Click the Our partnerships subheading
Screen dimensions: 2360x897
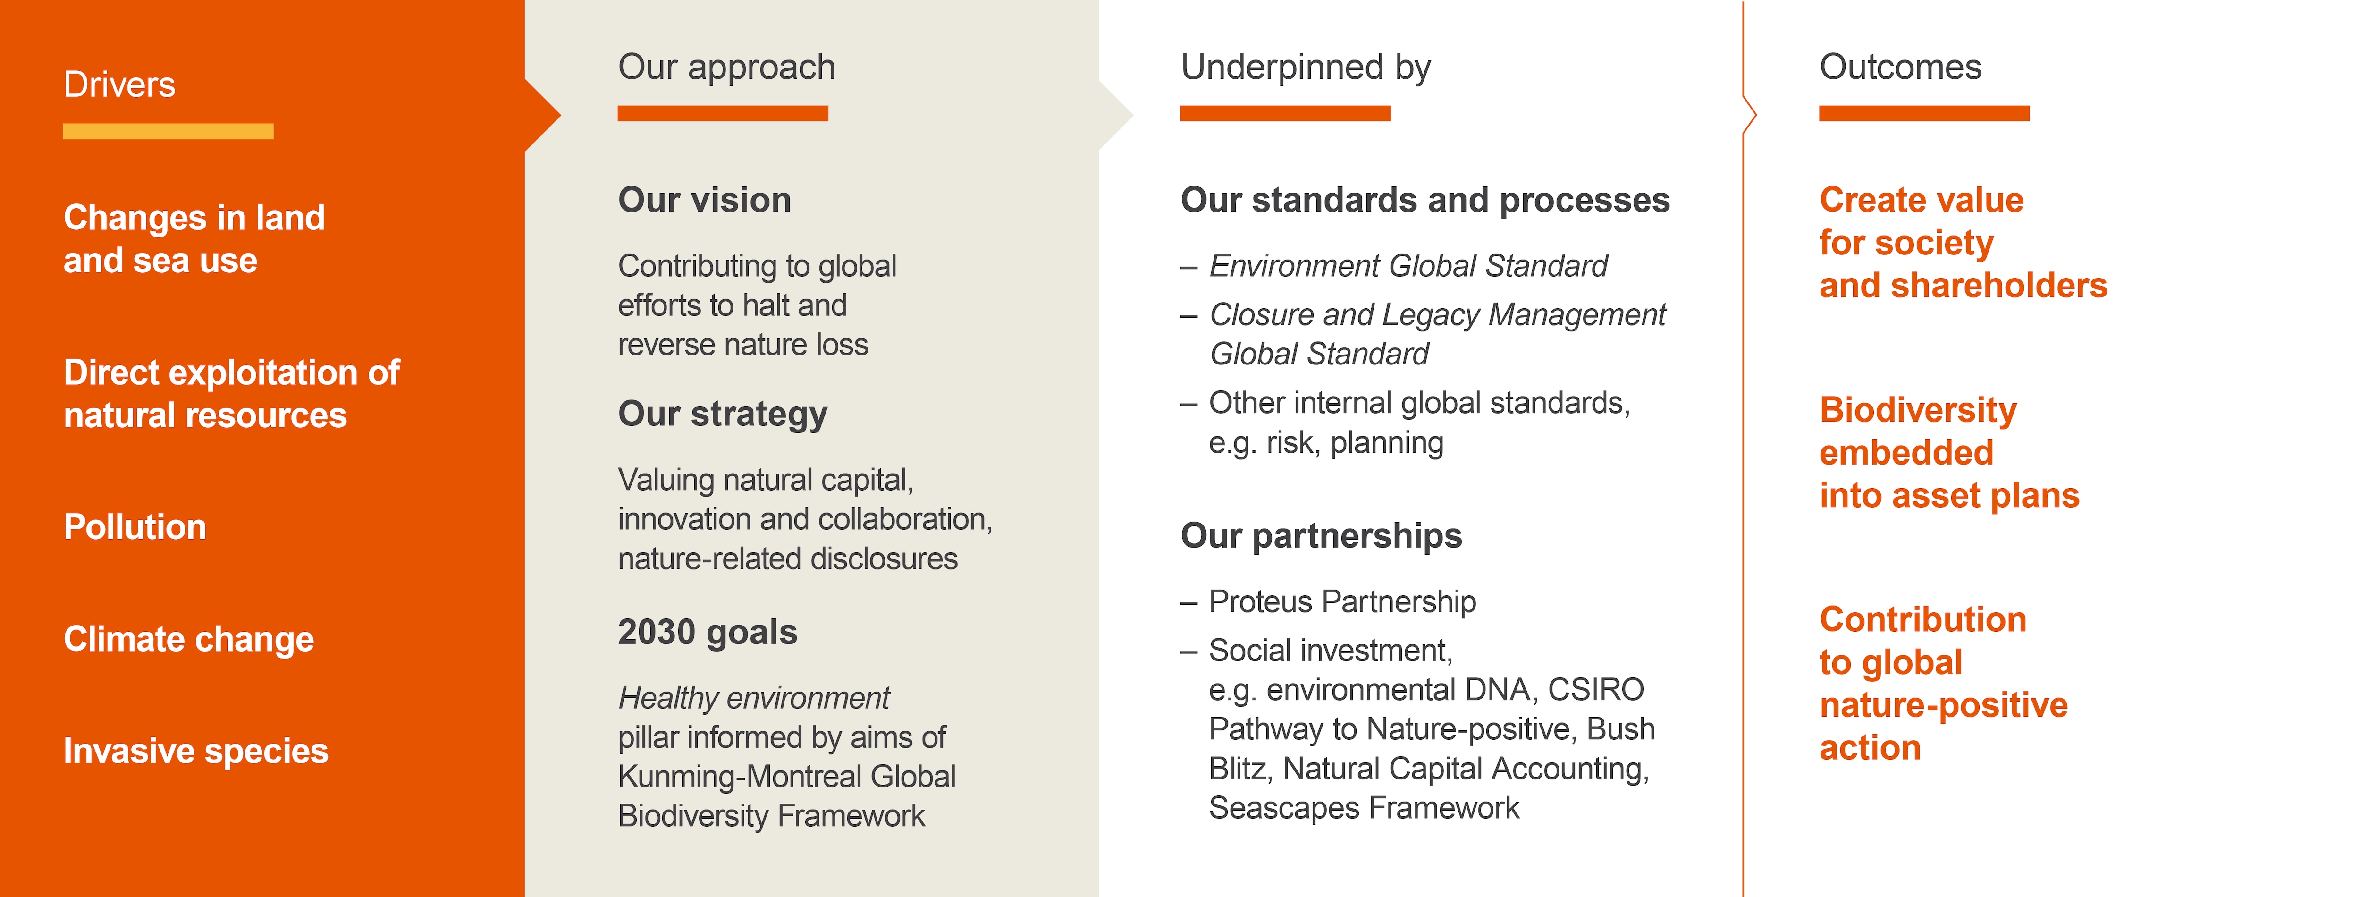click(x=1320, y=536)
